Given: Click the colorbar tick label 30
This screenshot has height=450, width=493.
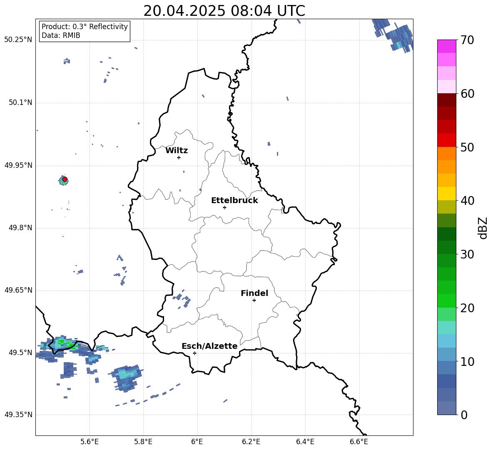Looking at the screenshot, I should coord(467,254).
